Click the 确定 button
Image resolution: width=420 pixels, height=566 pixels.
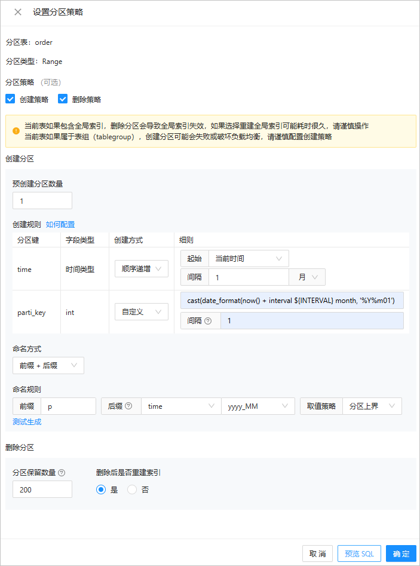click(401, 553)
